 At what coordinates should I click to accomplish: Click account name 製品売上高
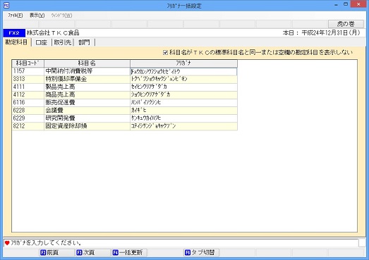[87, 87]
